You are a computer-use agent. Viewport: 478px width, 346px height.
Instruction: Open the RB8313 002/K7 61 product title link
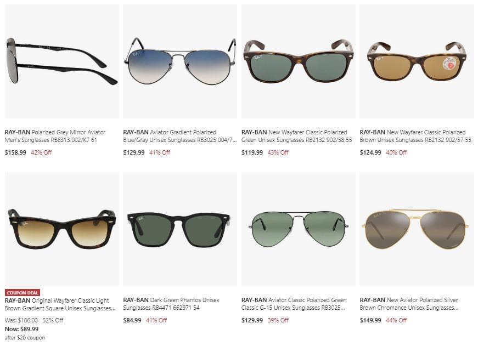coord(55,136)
